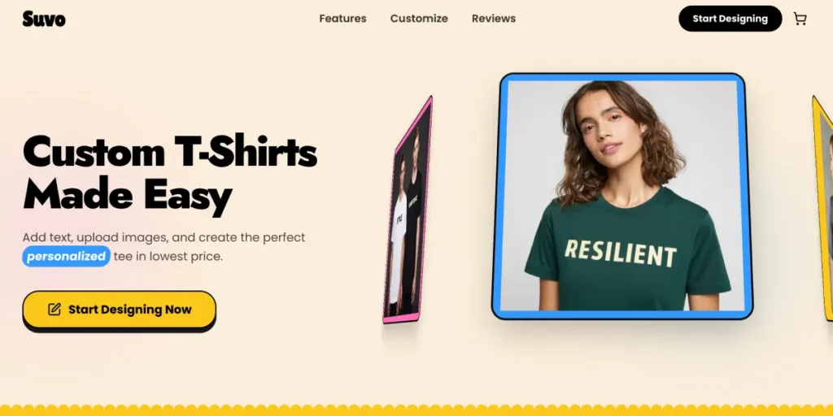This screenshot has height=416, width=833.
Task: Click the Custom T-Shirts headline line
Action: coord(169,152)
